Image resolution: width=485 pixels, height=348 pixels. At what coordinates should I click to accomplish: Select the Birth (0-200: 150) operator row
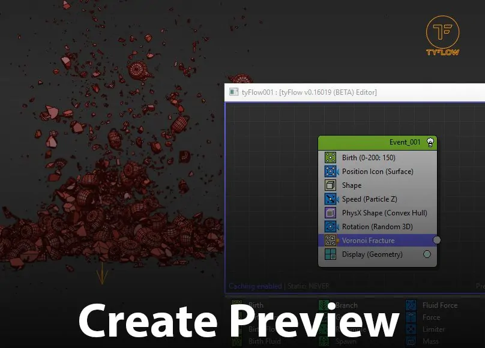pyautogui.click(x=378, y=158)
